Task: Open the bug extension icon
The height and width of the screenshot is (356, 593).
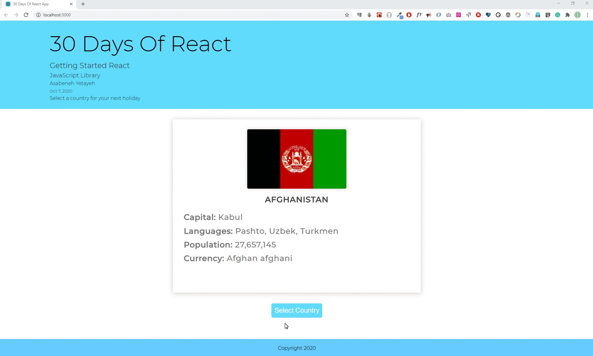Action: coord(369,15)
